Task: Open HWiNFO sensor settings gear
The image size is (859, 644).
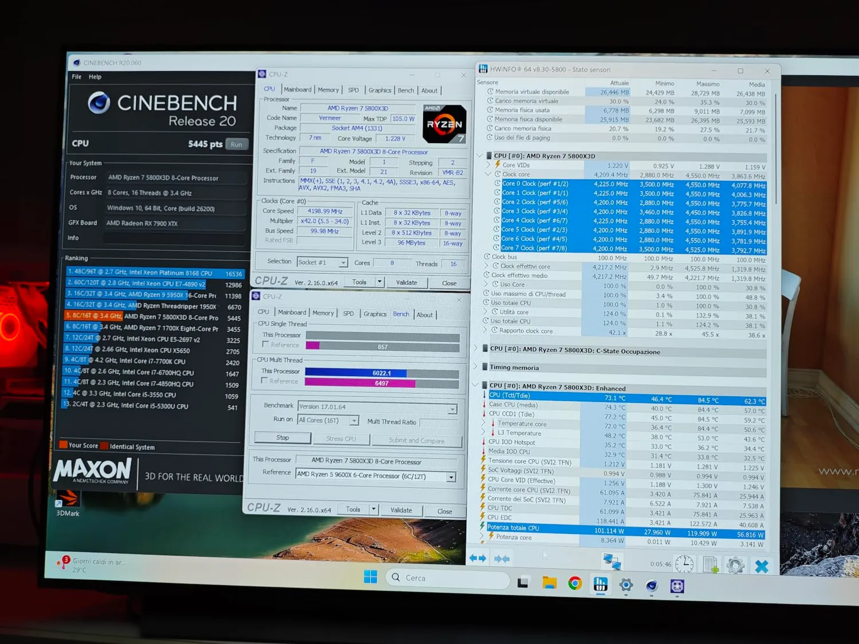Action: pos(735,566)
